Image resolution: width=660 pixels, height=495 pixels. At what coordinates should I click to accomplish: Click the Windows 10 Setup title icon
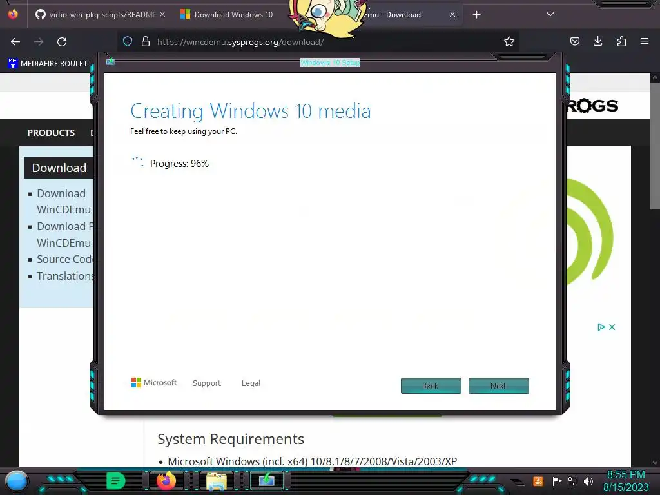pyautogui.click(x=110, y=62)
